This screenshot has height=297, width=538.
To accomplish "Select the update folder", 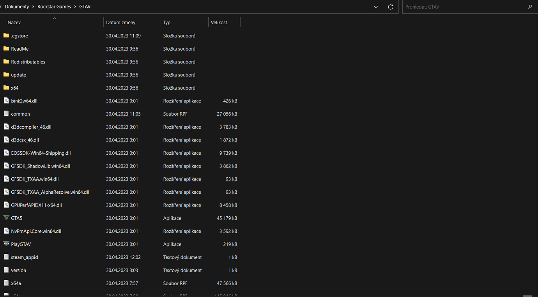I will pyautogui.click(x=18, y=75).
